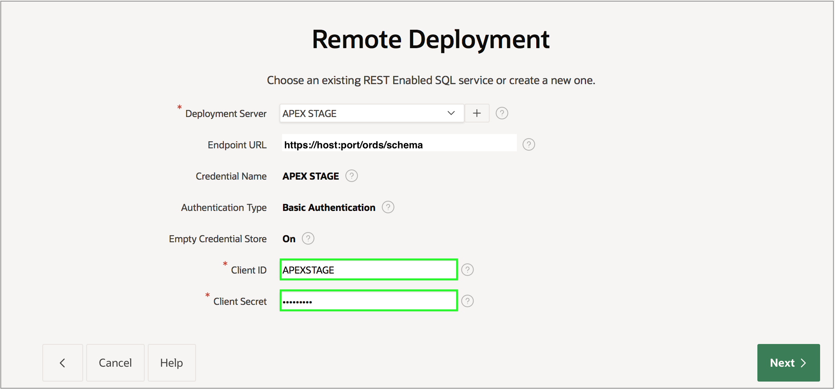Image resolution: width=835 pixels, height=389 pixels.
Task: Click the Next button
Action: (x=788, y=363)
